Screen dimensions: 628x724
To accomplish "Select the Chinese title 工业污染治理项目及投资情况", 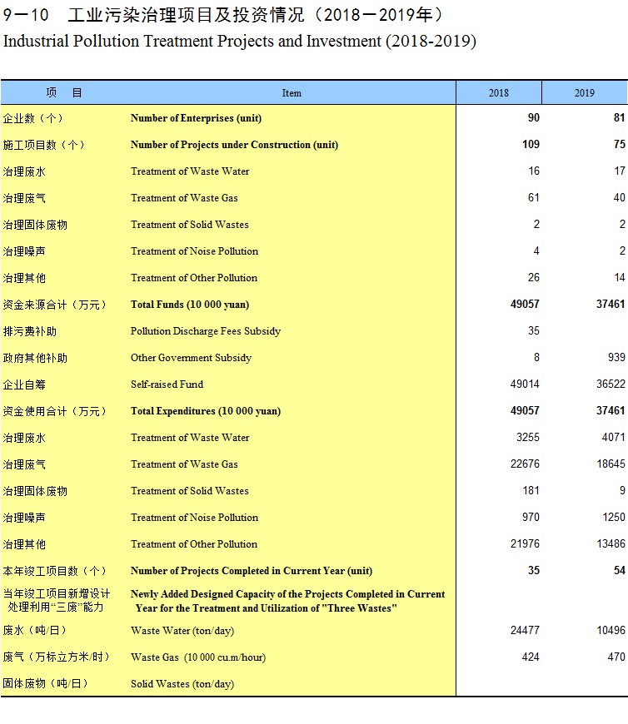I will [x=187, y=15].
